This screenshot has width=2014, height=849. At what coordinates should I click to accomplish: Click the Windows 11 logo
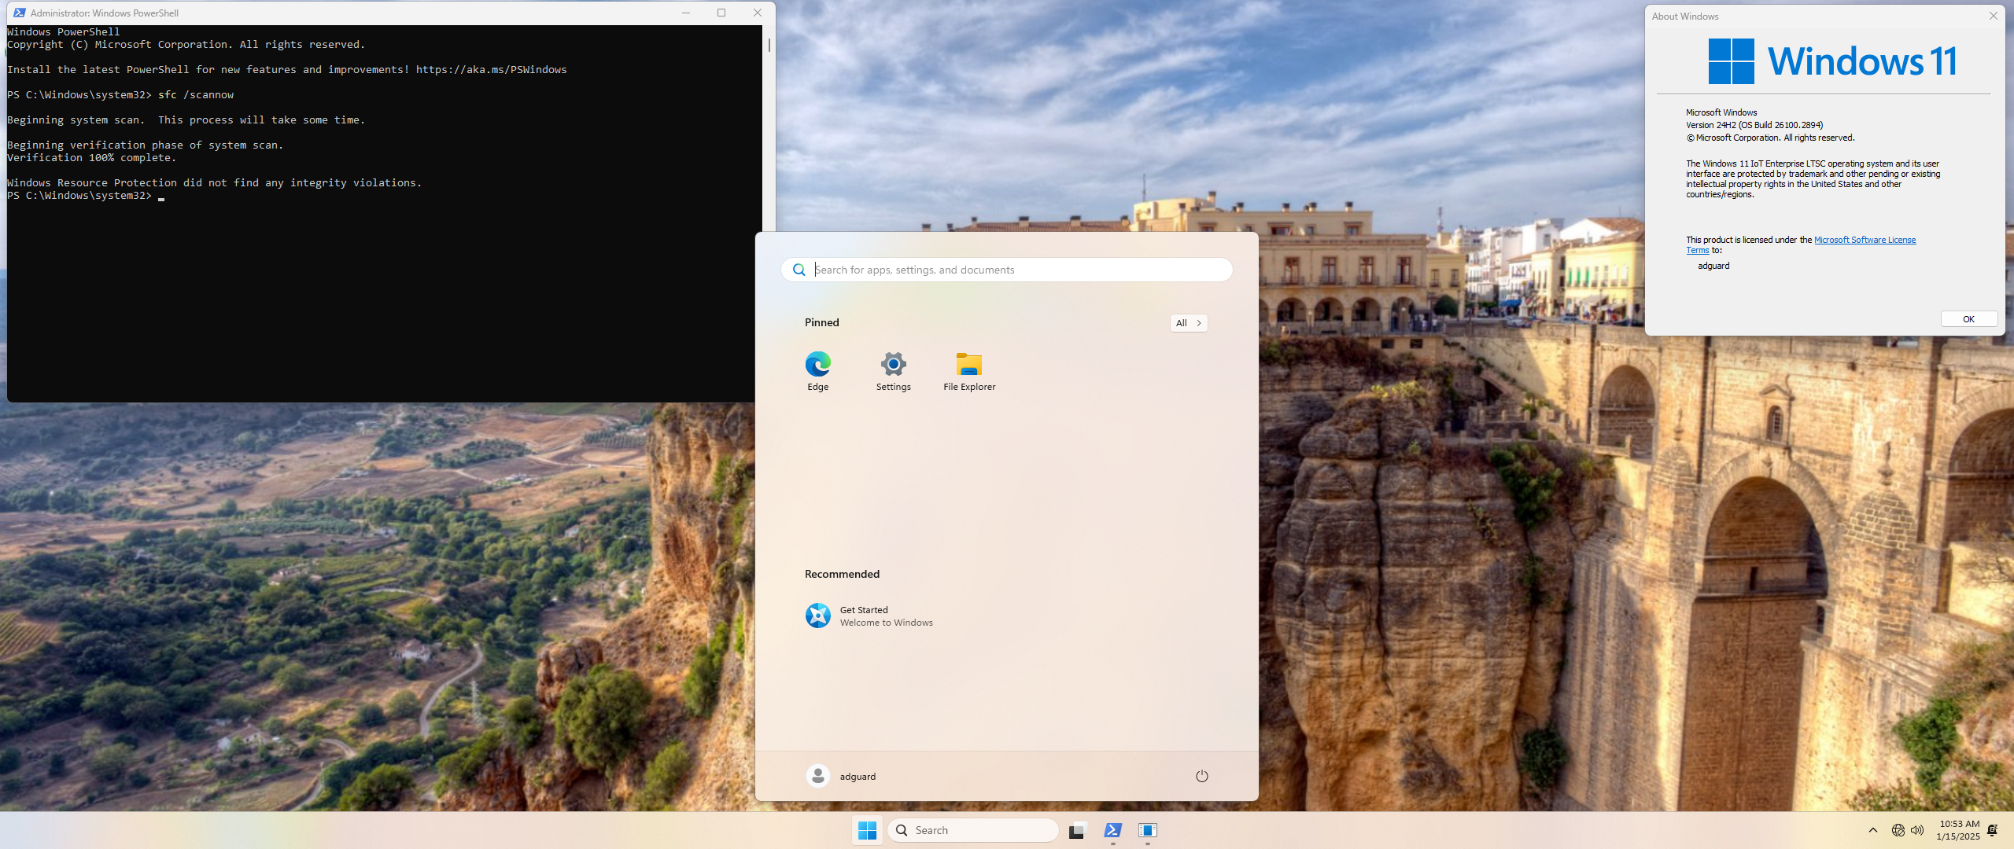tap(1833, 61)
